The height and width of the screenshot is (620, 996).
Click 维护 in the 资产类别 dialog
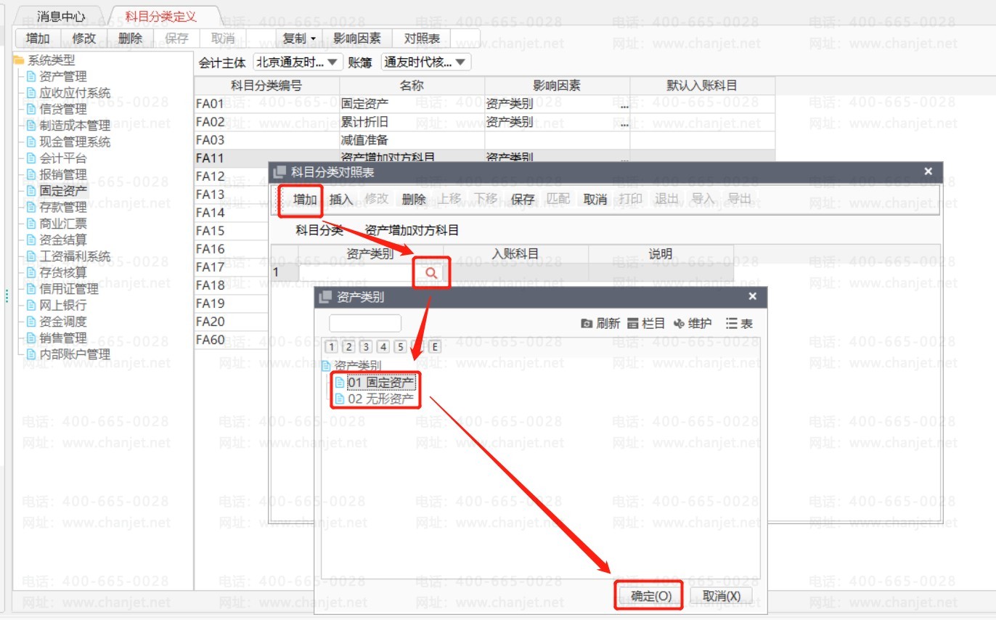coord(693,324)
